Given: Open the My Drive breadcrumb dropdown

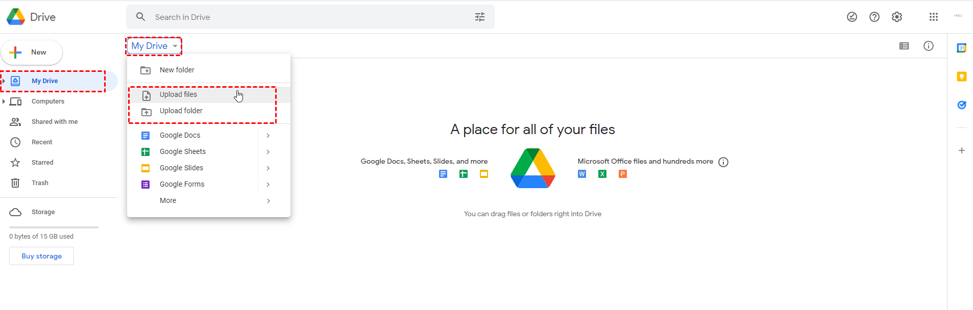Looking at the screenshot, I should click(x=154, y=46).
